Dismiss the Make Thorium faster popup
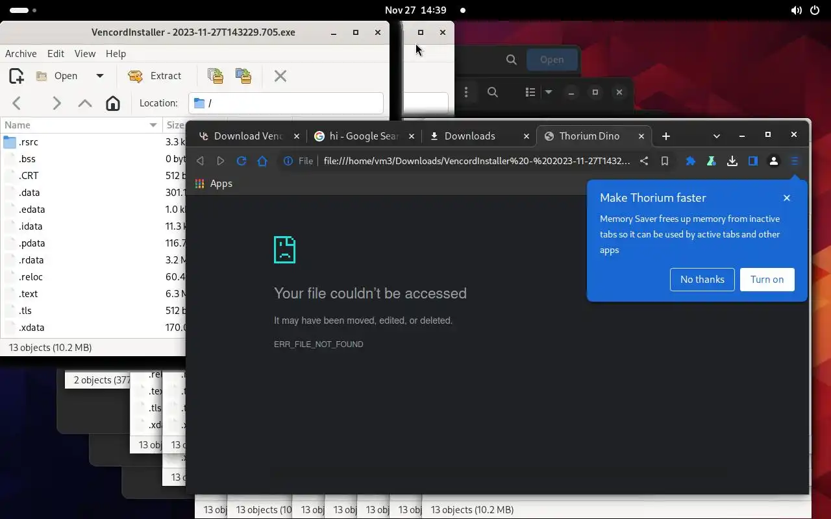Screen dimensions: 831x519 [787, 198]
